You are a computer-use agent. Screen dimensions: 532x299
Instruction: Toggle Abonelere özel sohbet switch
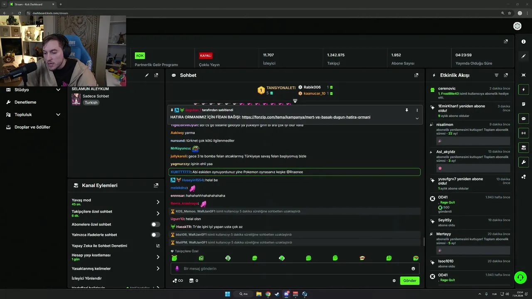point(155,224)
